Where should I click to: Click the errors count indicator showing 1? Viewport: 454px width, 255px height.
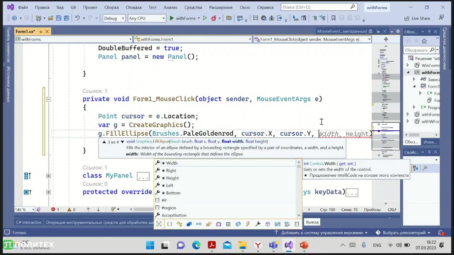point(55,209)
